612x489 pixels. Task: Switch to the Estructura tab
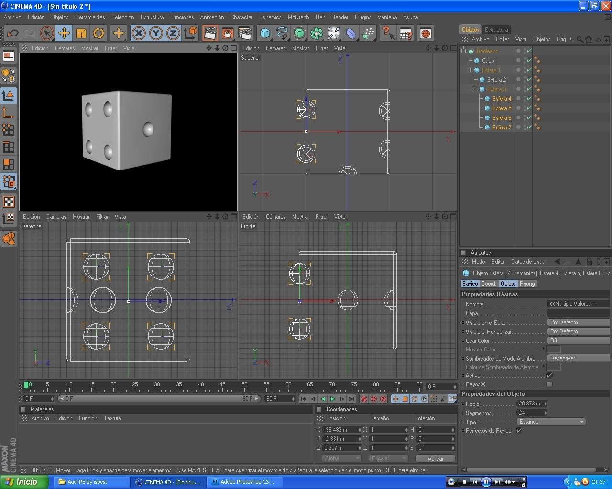(x=496, y=30)
